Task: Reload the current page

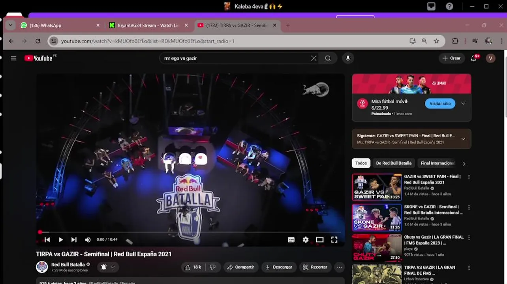Action: pos(38,41)
